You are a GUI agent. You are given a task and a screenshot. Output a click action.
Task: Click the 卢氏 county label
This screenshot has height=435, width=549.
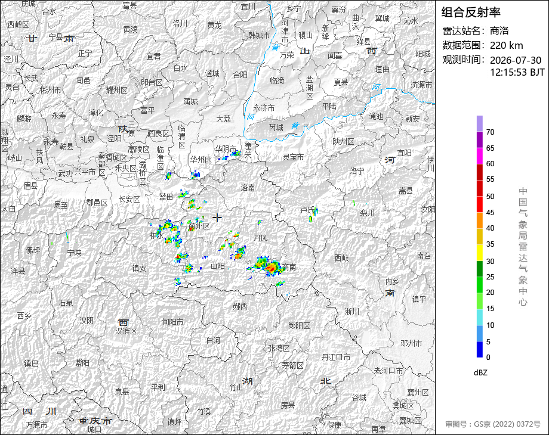(308, 210)
